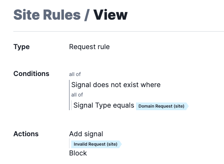
Task: Open the Site Rules breadcrumb link
Action: coord(47,15)
